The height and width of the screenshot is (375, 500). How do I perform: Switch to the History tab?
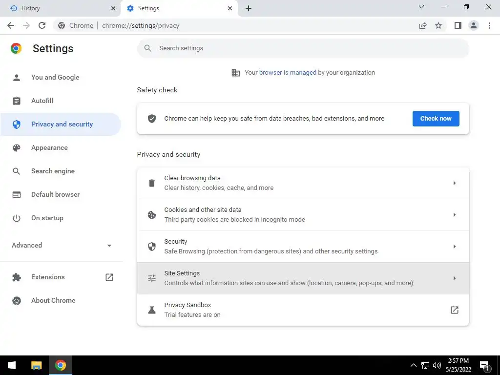tap(60, 8)
